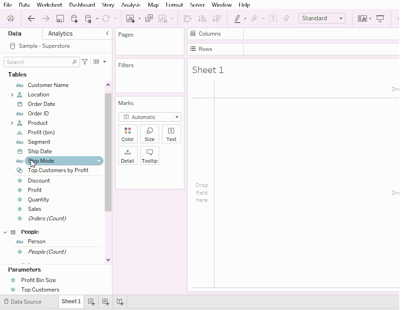Switch to the Analytics tab

point(60,34)
